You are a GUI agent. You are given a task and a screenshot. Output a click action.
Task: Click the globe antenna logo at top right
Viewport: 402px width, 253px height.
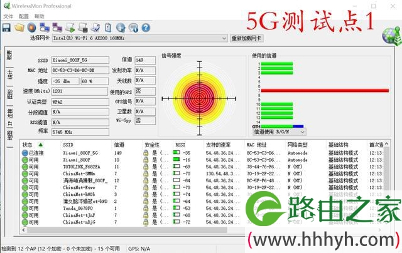(x=391, y=36)
